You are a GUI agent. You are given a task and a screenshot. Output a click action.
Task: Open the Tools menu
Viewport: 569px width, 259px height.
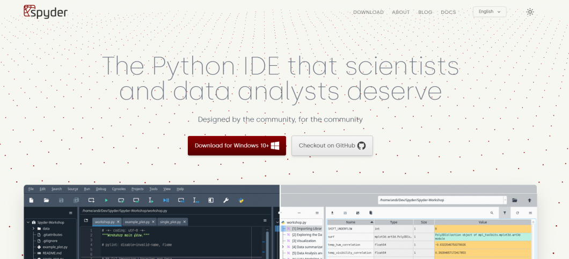pos(154,189)
